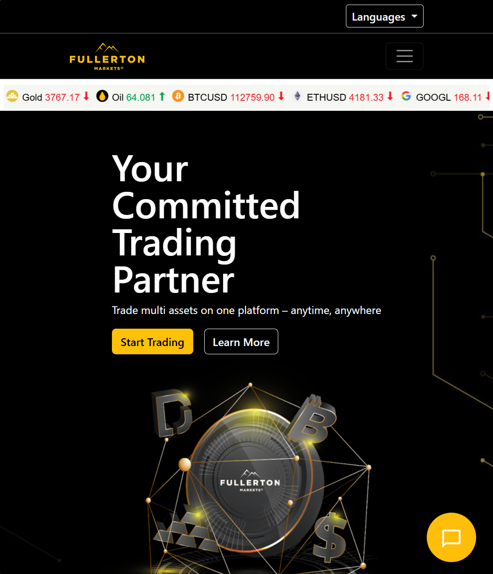Click the red down arrow beside Gold price
Screen dimensions: 493x574
pyautogui.click(x=86, y=96)
